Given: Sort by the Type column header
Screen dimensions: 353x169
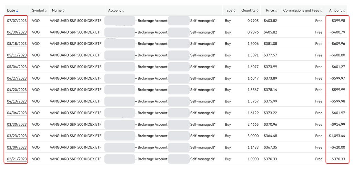Looking at the screenshot, I should click(230, 10).
